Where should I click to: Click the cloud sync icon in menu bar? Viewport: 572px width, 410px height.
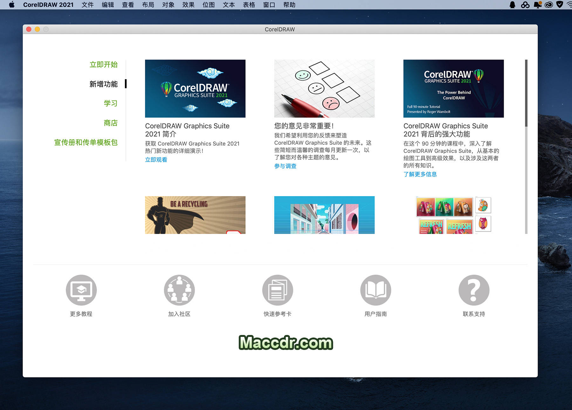pyautogui.click(x=525, y=4)
